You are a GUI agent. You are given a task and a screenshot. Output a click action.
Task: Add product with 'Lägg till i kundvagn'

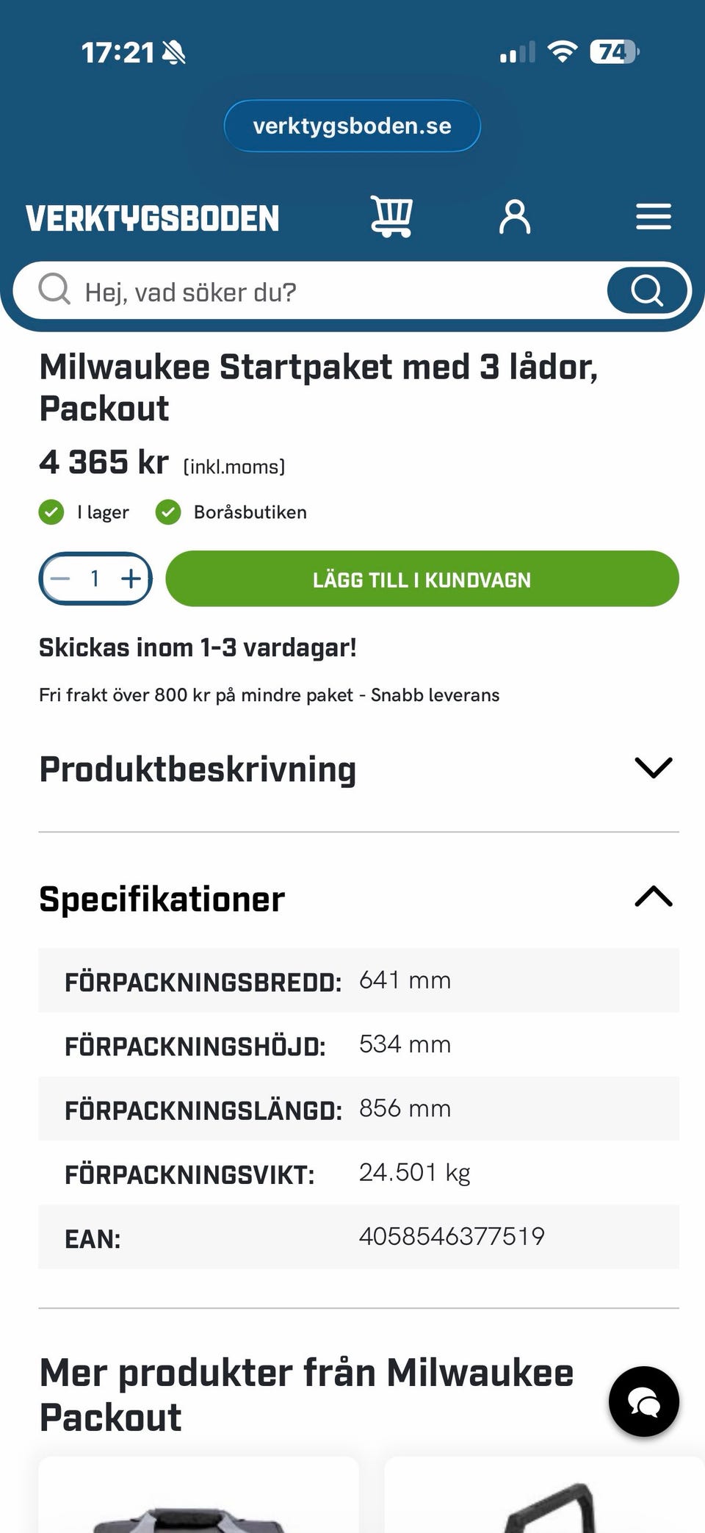click(422, 579)
